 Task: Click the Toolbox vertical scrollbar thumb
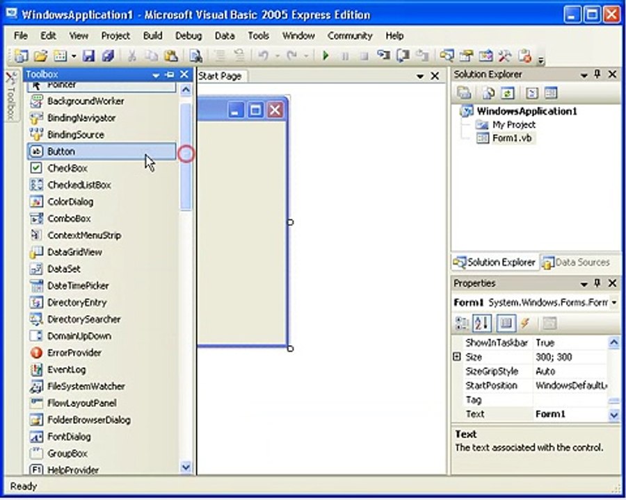pos(186,156)
